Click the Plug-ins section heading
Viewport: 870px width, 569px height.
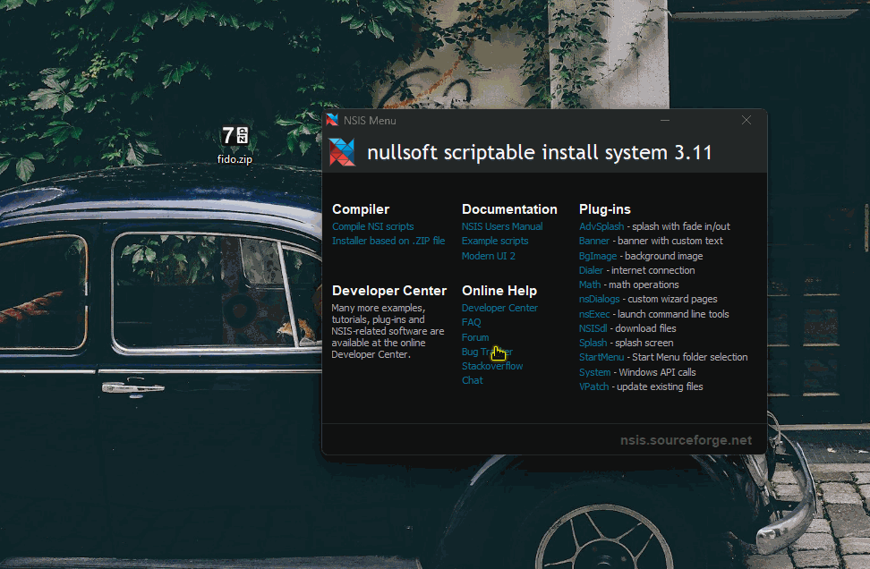coord(605,209)
